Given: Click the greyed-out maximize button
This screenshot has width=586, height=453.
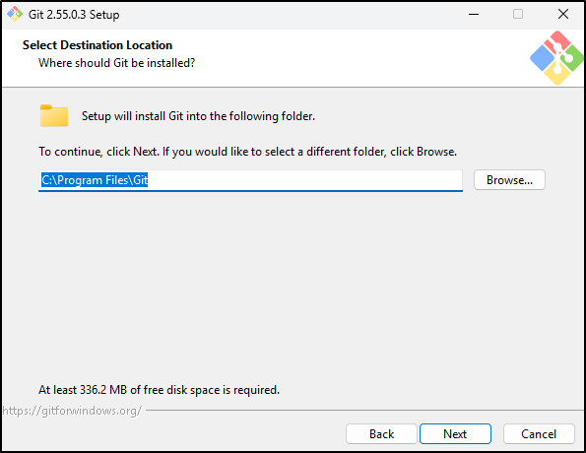Looking at the screenshot, I should 518,14.
